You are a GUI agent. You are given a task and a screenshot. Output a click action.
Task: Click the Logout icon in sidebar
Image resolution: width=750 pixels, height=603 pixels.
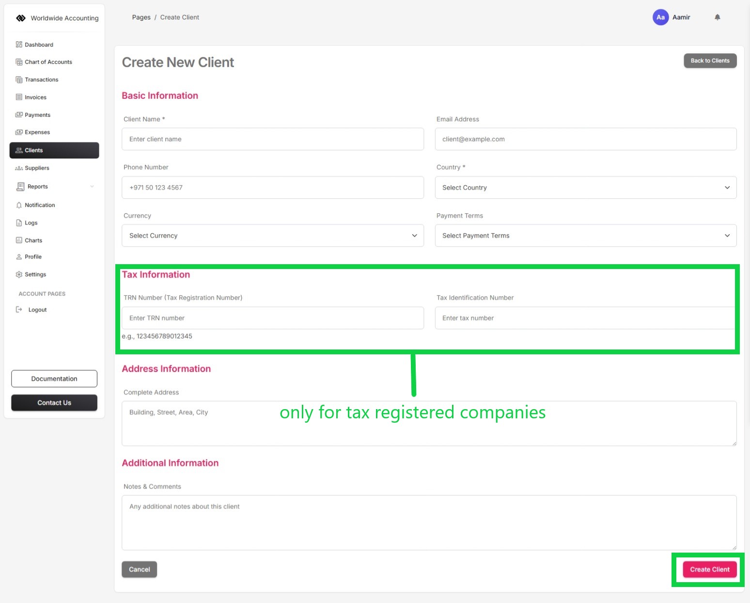click(x=19, y=310)
